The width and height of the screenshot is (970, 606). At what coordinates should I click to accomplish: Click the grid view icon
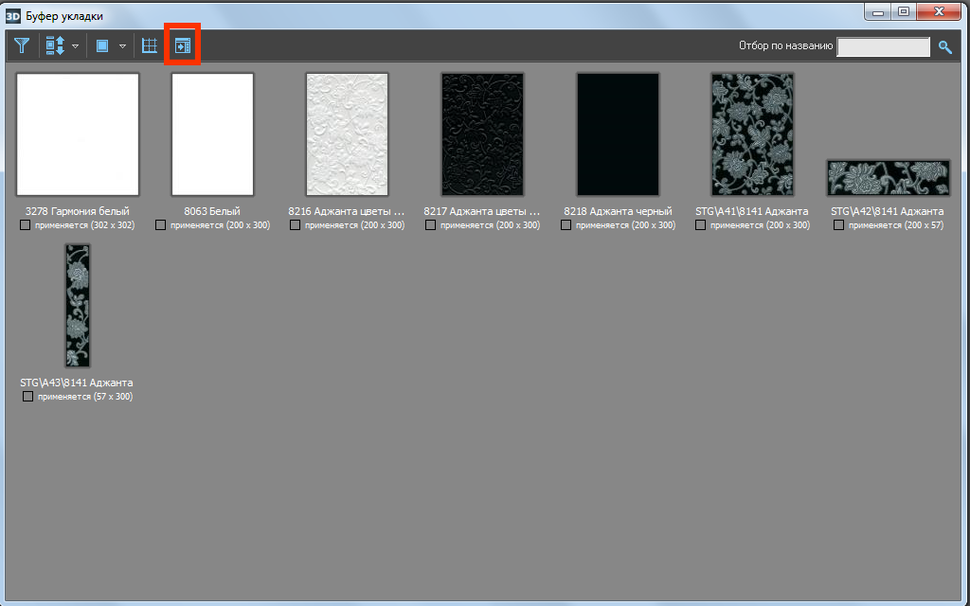(150, 45)
